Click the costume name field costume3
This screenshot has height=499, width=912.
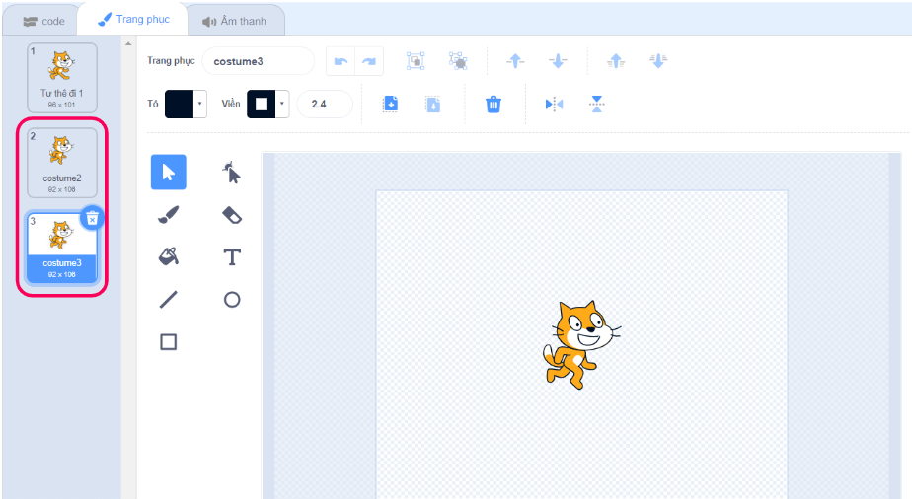coord(259,61)
